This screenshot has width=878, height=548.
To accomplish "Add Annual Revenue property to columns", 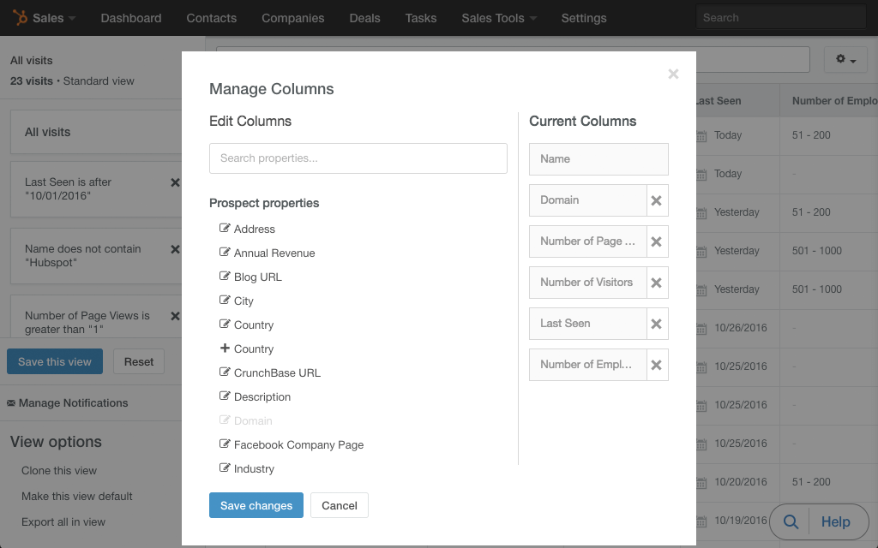I will [274, 253].
